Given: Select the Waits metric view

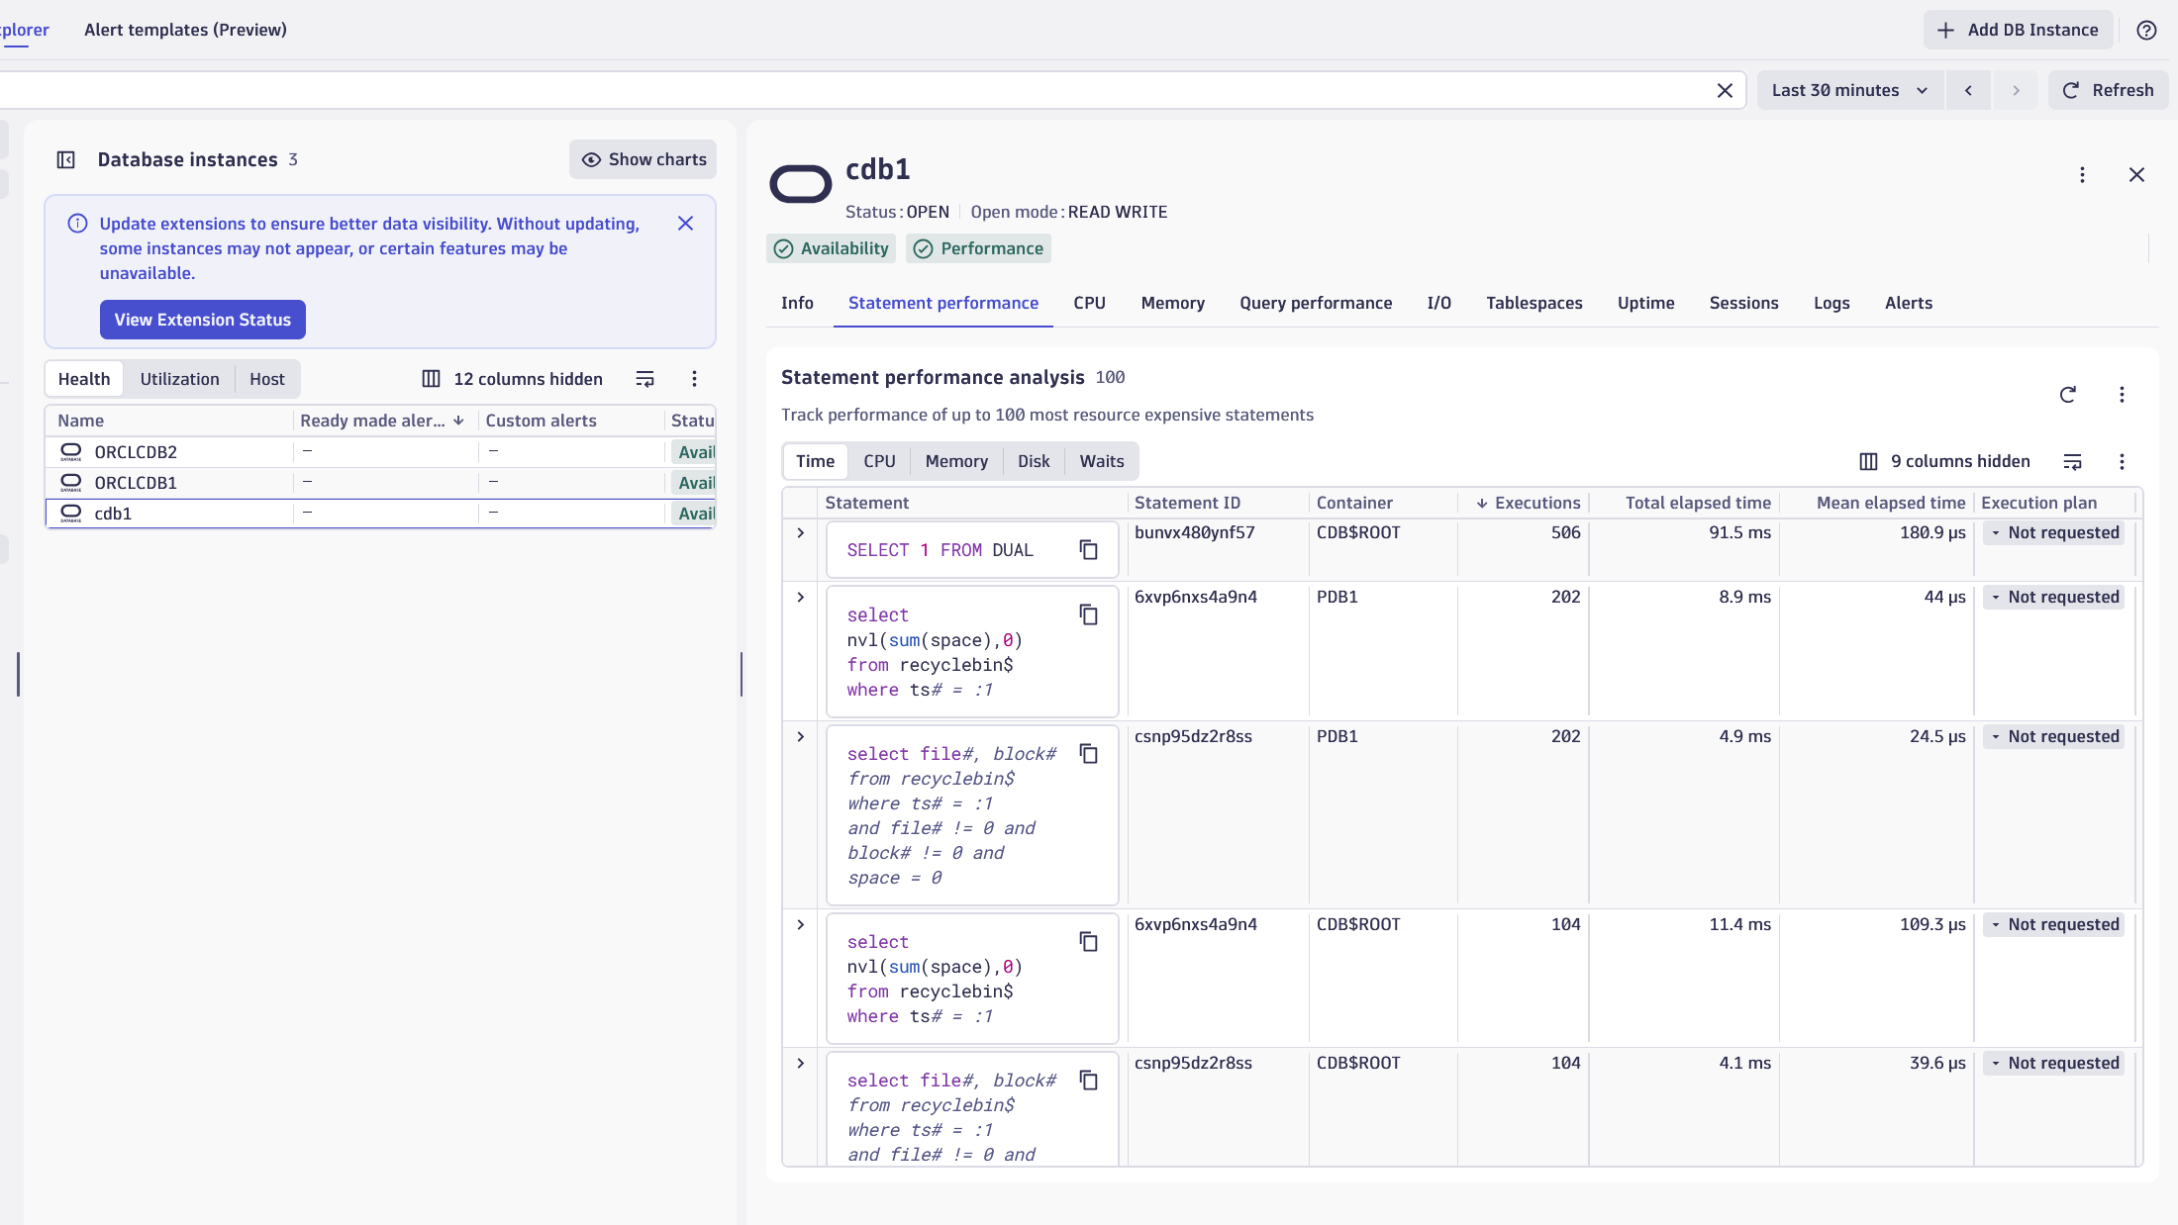Looking at the screenshot, I should tap(1101, 460).
